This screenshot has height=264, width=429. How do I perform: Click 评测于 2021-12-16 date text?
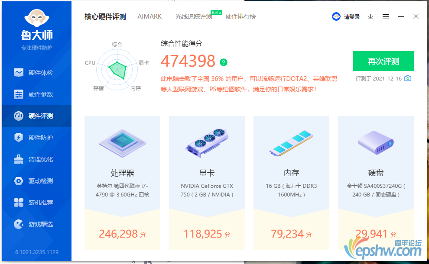pyautogui.click(x=379, y=79)
